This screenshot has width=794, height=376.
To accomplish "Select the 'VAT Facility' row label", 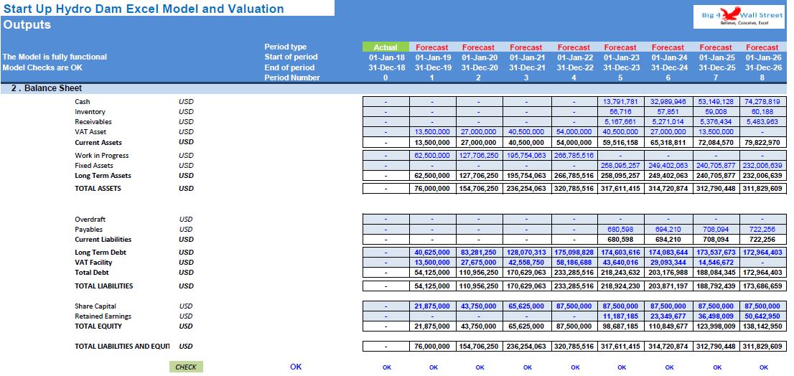I will [x=93, y=262].
